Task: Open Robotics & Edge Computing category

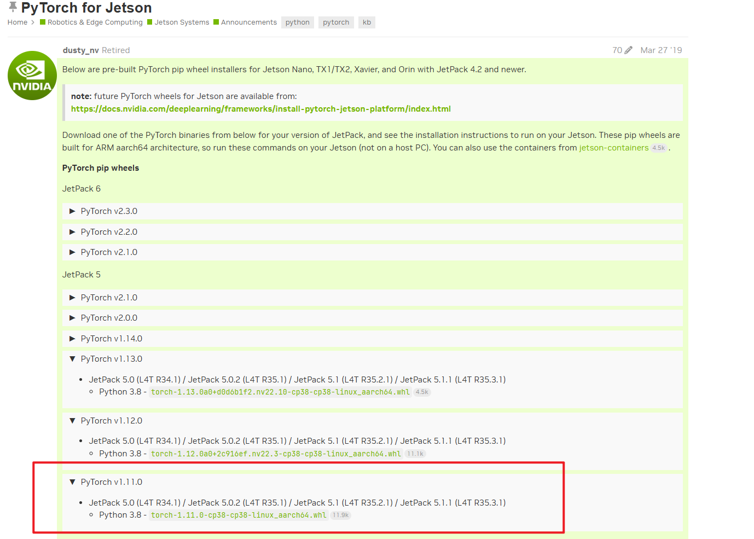Action: (x=95, y=22)
